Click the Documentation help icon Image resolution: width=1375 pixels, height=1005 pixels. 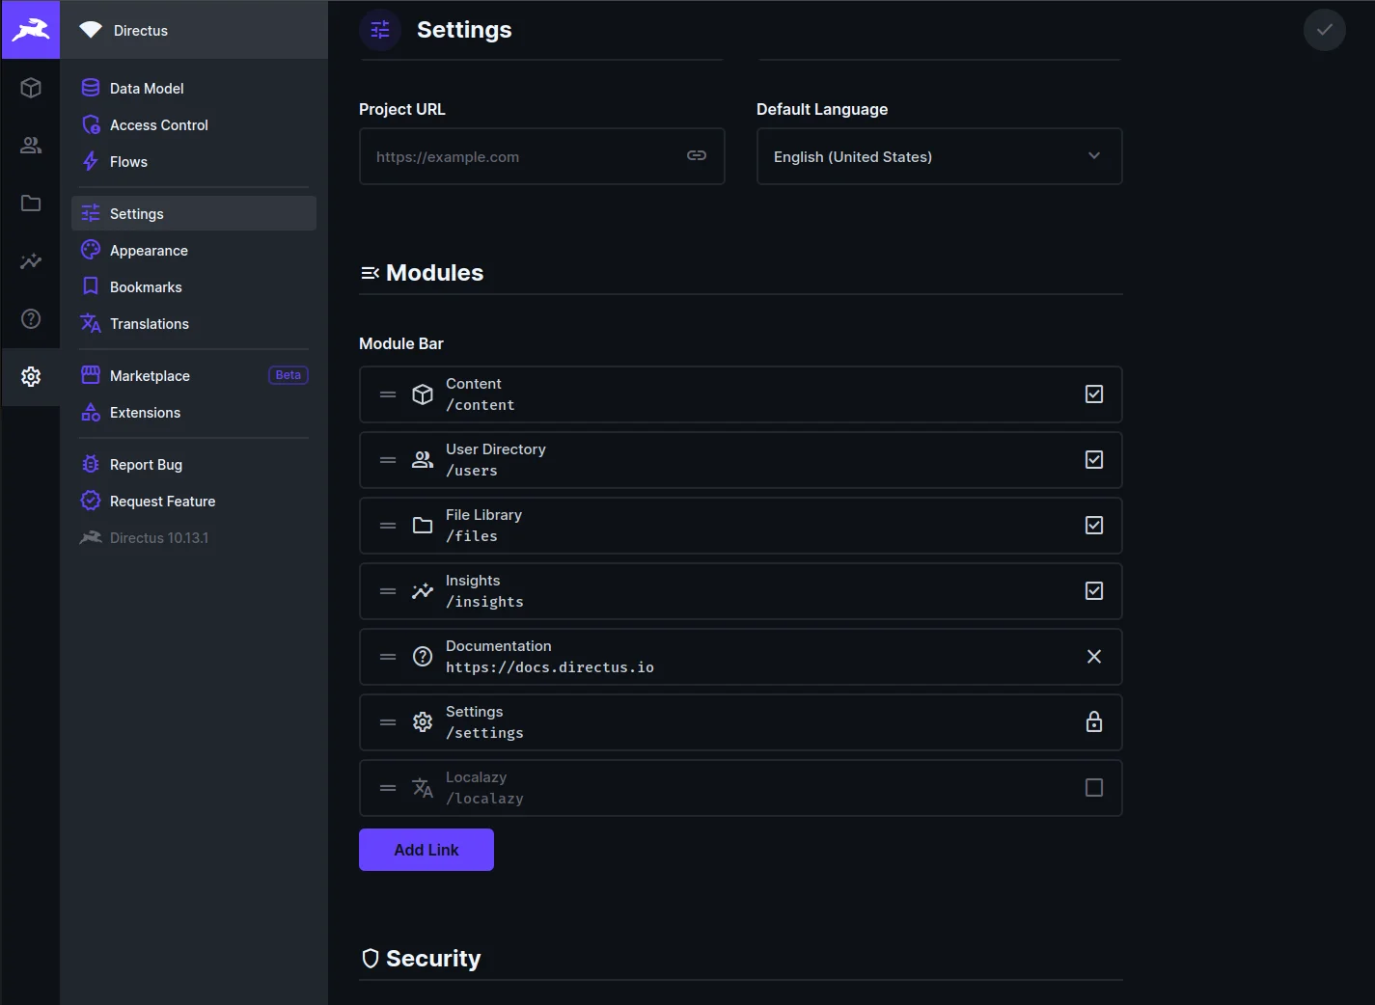pyautogui.click(x=31, y=319)
